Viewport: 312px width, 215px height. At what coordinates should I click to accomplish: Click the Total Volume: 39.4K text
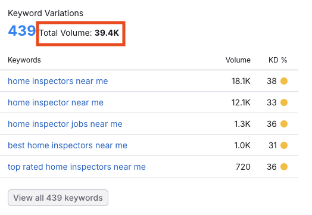pos(79,33)
